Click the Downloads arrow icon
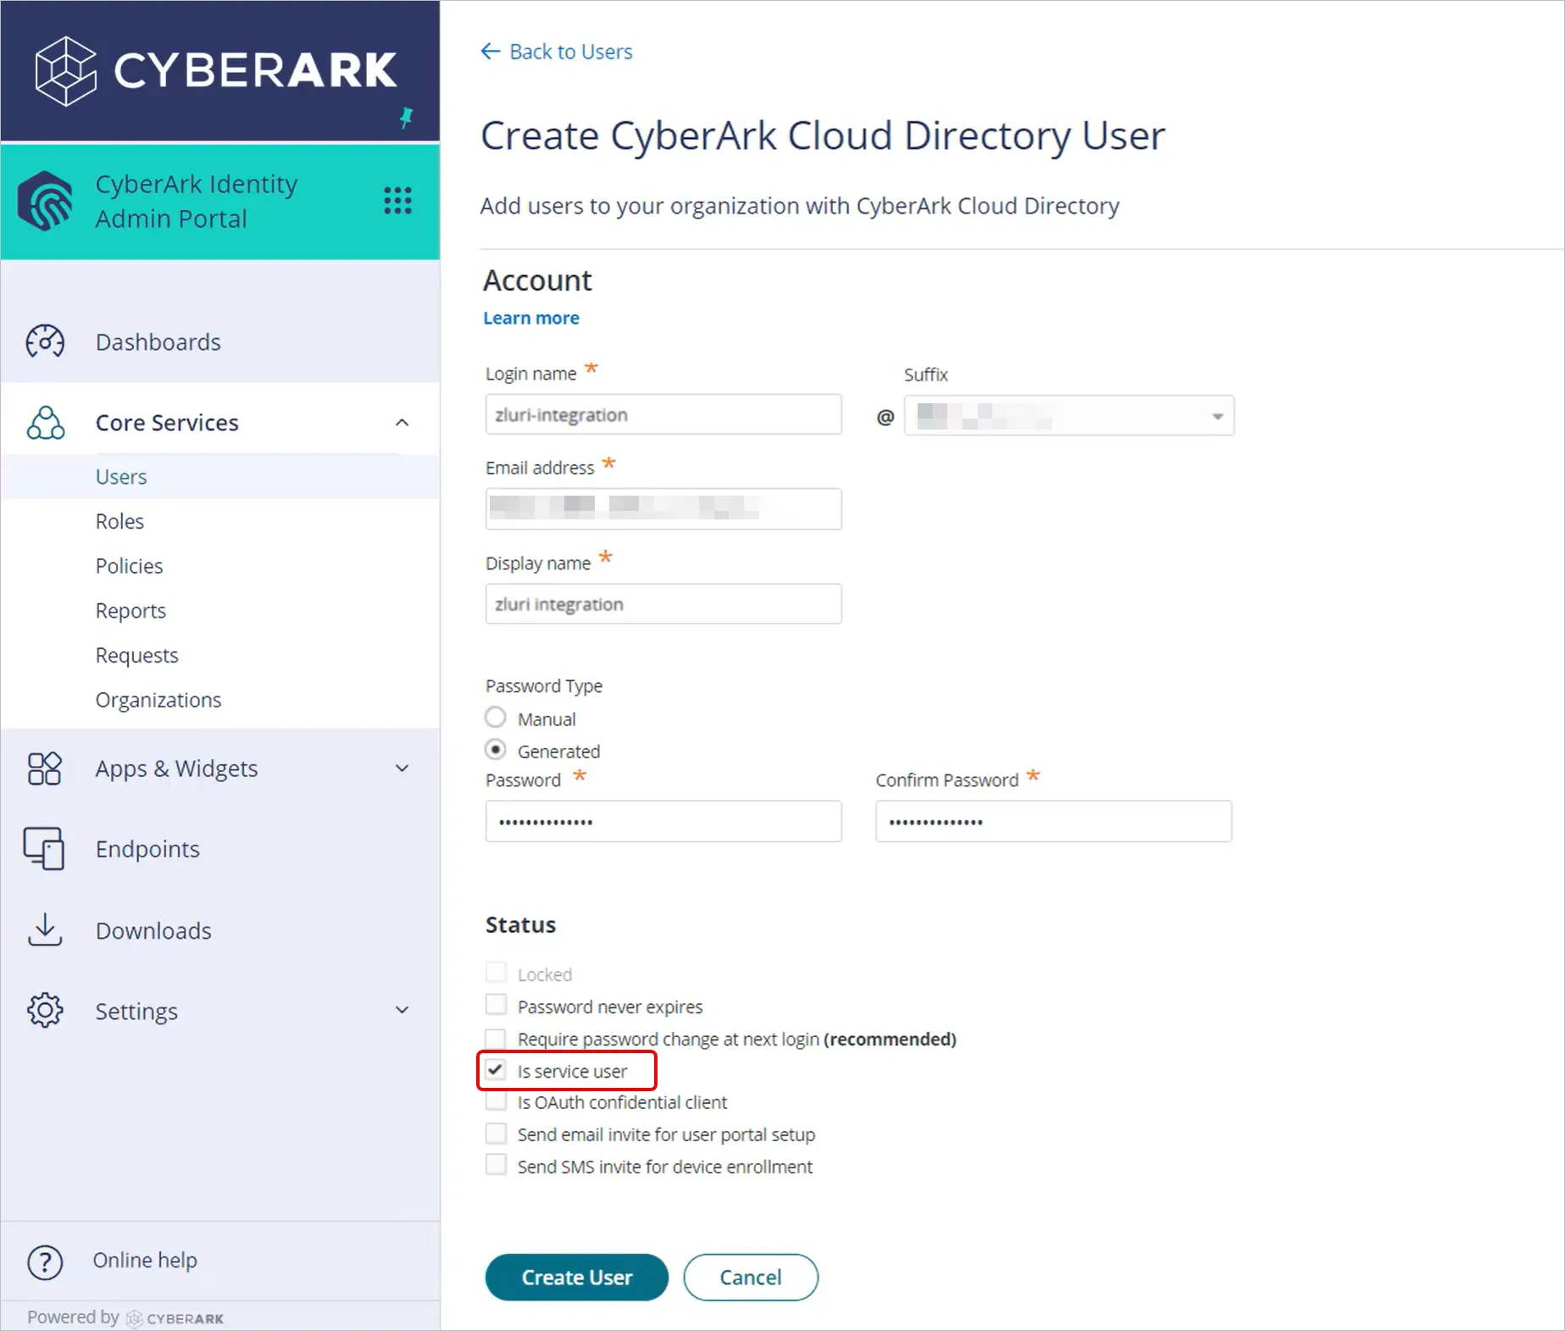Viewport: 1565px width, 1331px height. [x=45, y=929]
